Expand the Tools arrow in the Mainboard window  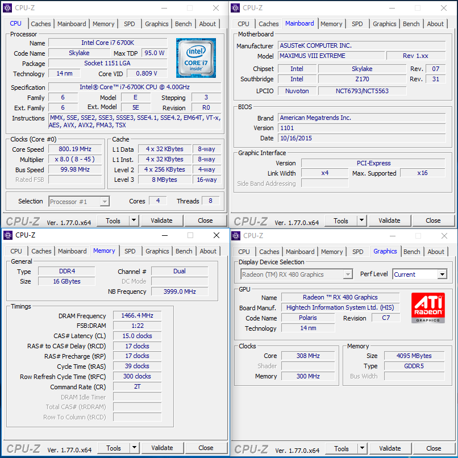361,220
